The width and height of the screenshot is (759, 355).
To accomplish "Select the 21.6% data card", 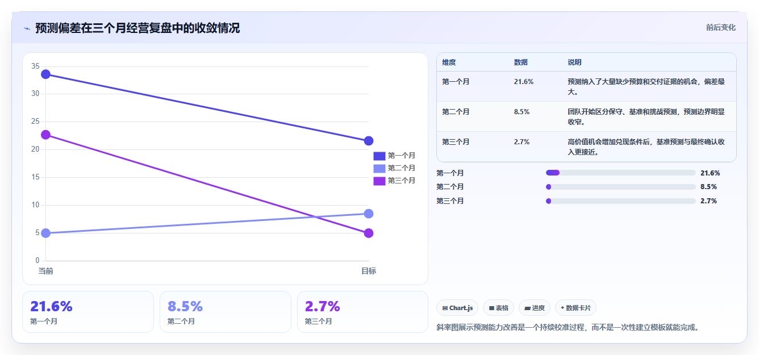I will pos(88,312).
